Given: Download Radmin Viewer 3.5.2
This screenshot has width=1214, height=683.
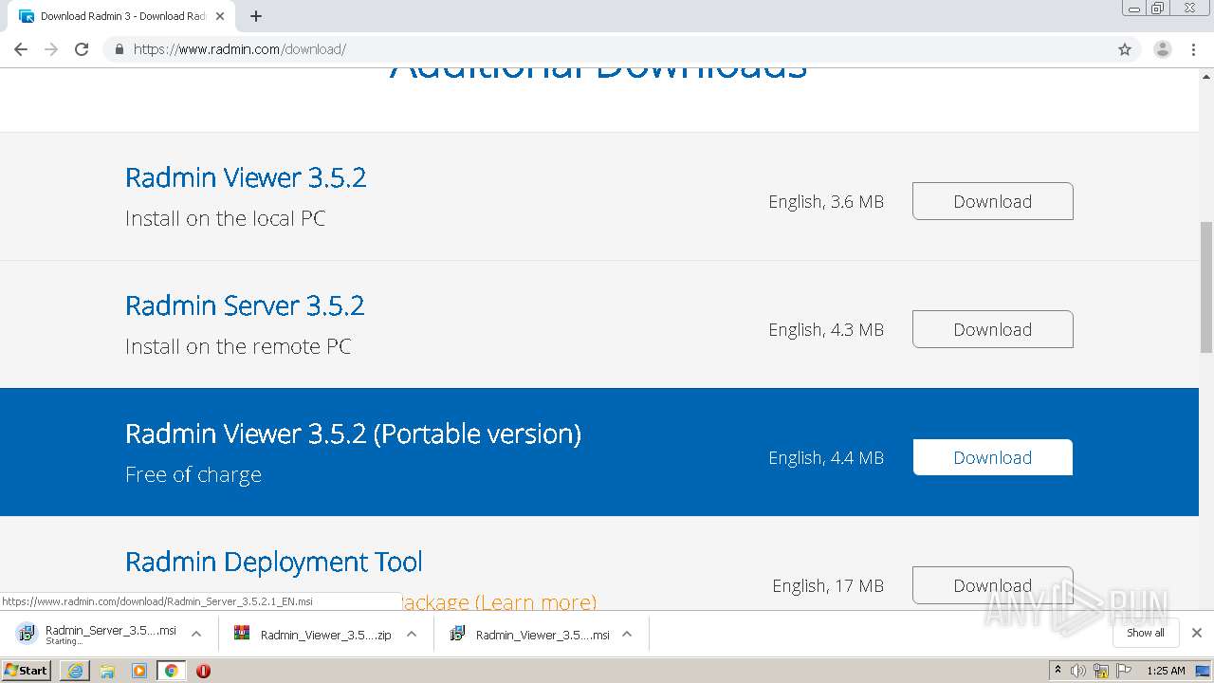Looking at the screenshot, I should point(992,201).
